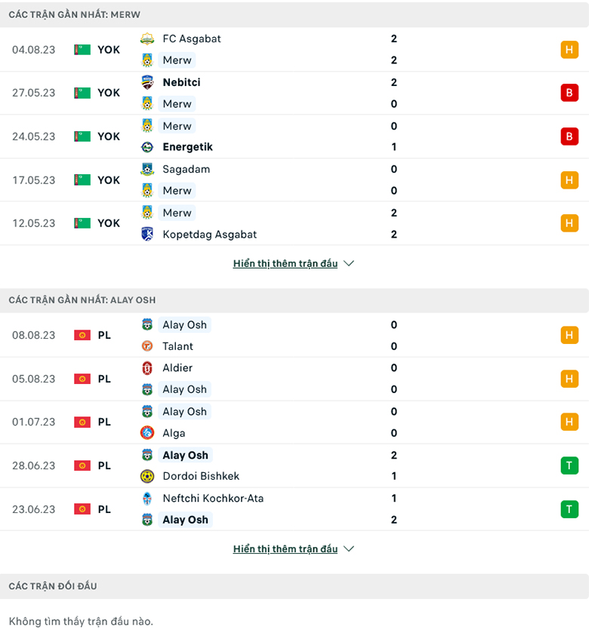Click the orange H badge for Alay Osh vs Talant
The width and height of the screenshot is (589, 642).
569,335
